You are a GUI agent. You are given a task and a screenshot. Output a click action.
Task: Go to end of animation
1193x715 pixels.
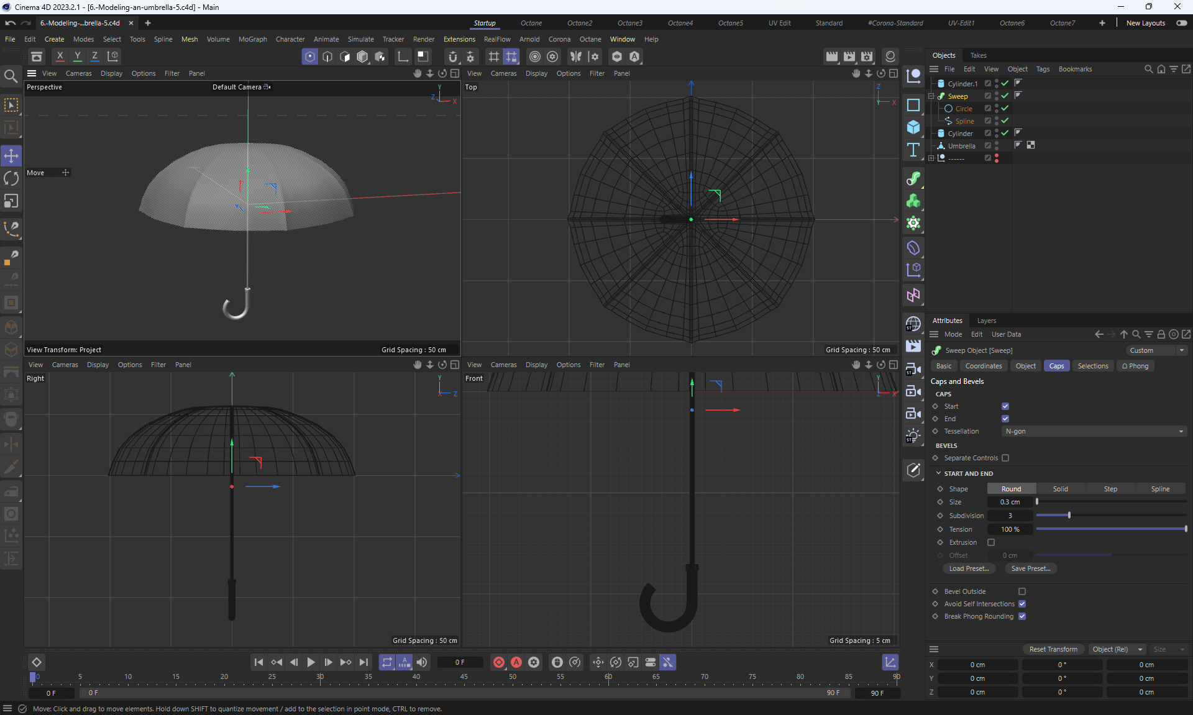tap(363, 662)
